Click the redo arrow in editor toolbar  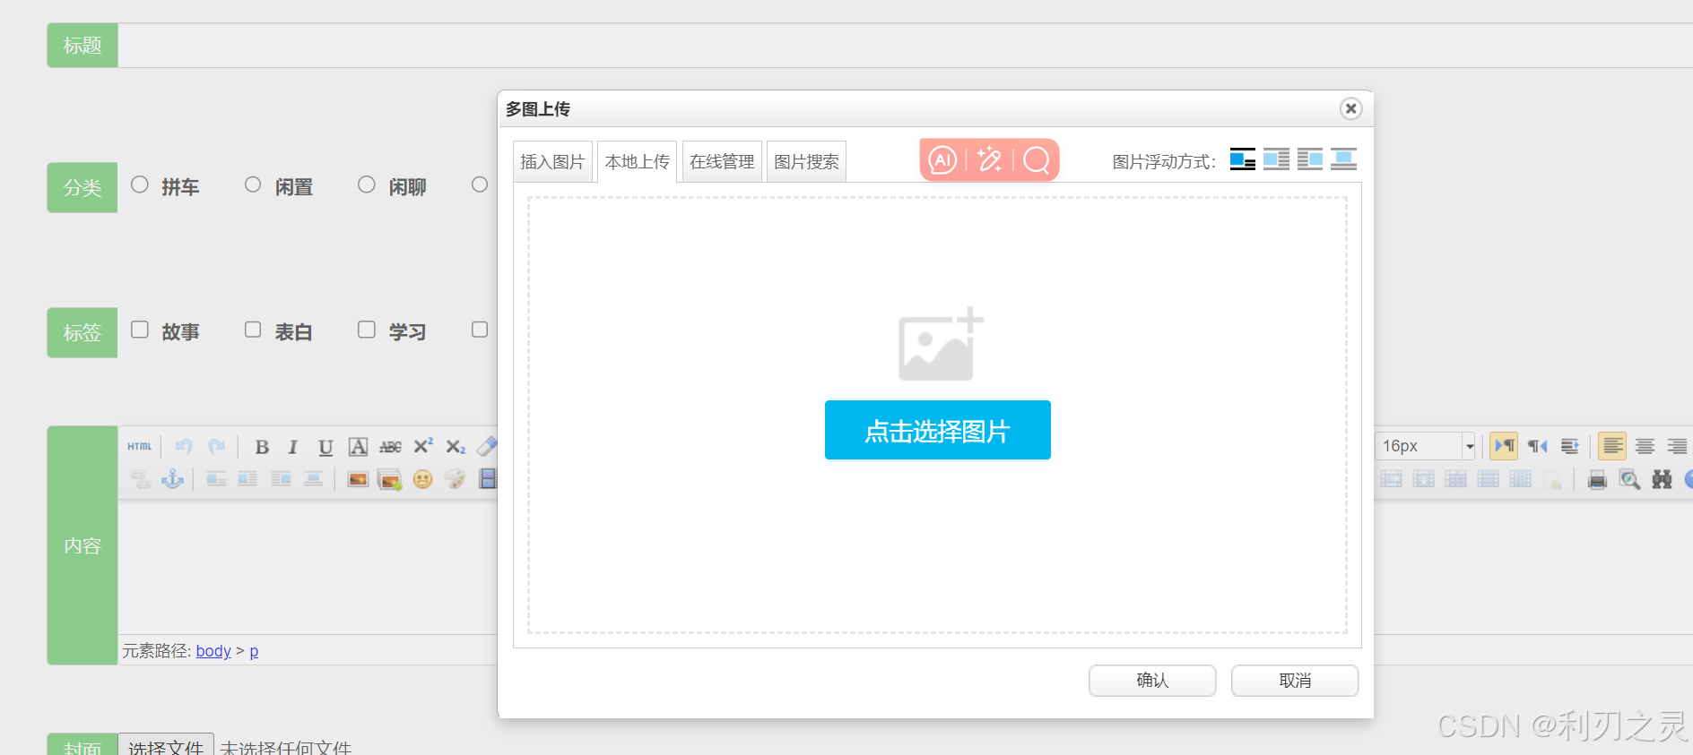coord(216,446)
